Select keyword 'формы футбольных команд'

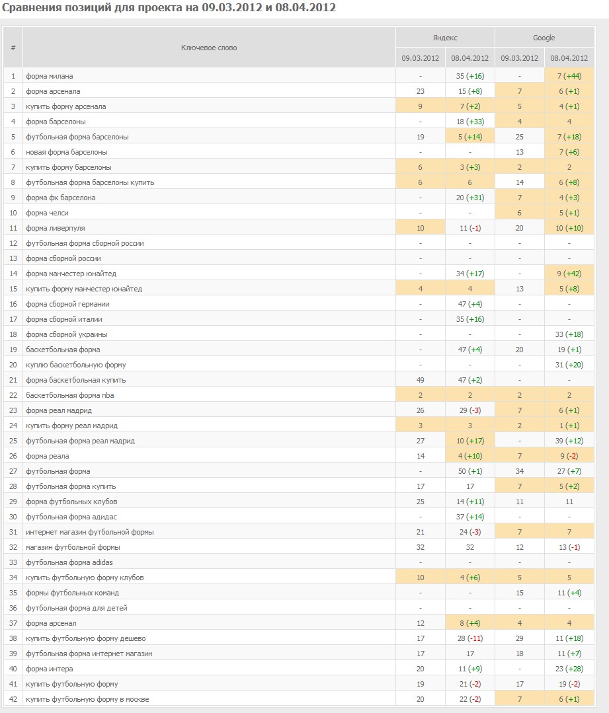pyautogui.click(x=72, y=593)
